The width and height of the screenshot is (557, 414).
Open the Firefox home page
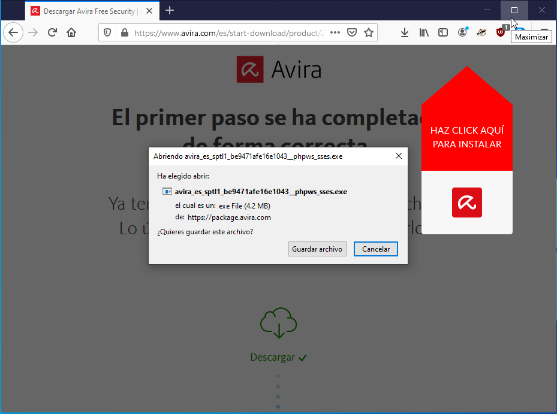click(71, 33)
